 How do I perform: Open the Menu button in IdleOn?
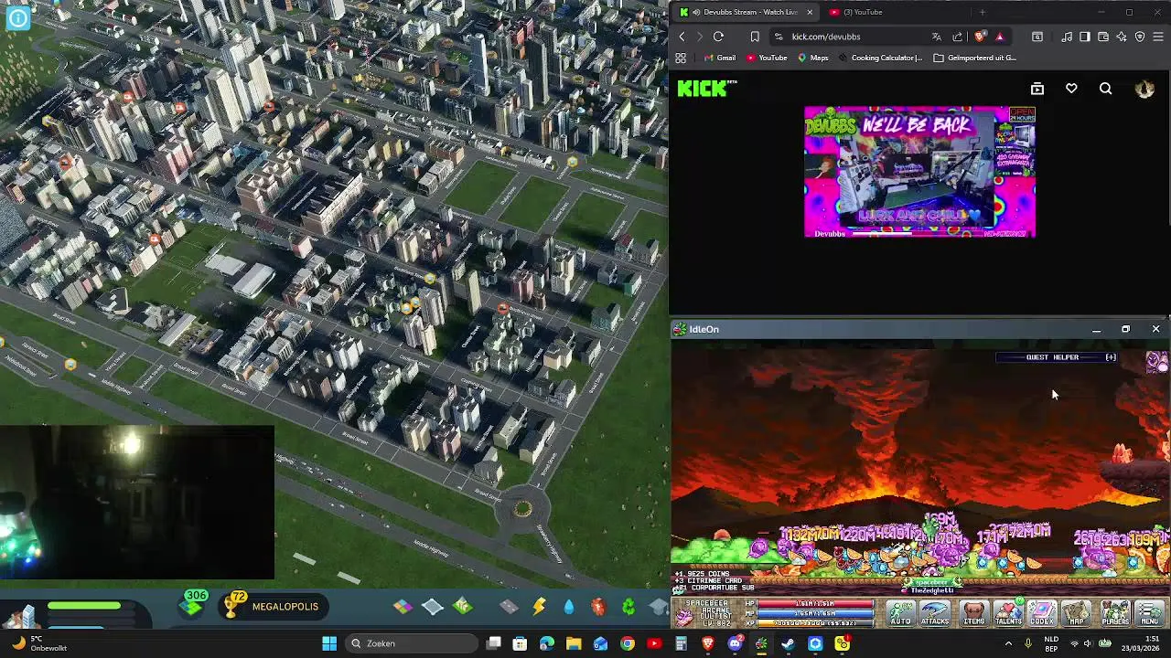(1150, 613)
